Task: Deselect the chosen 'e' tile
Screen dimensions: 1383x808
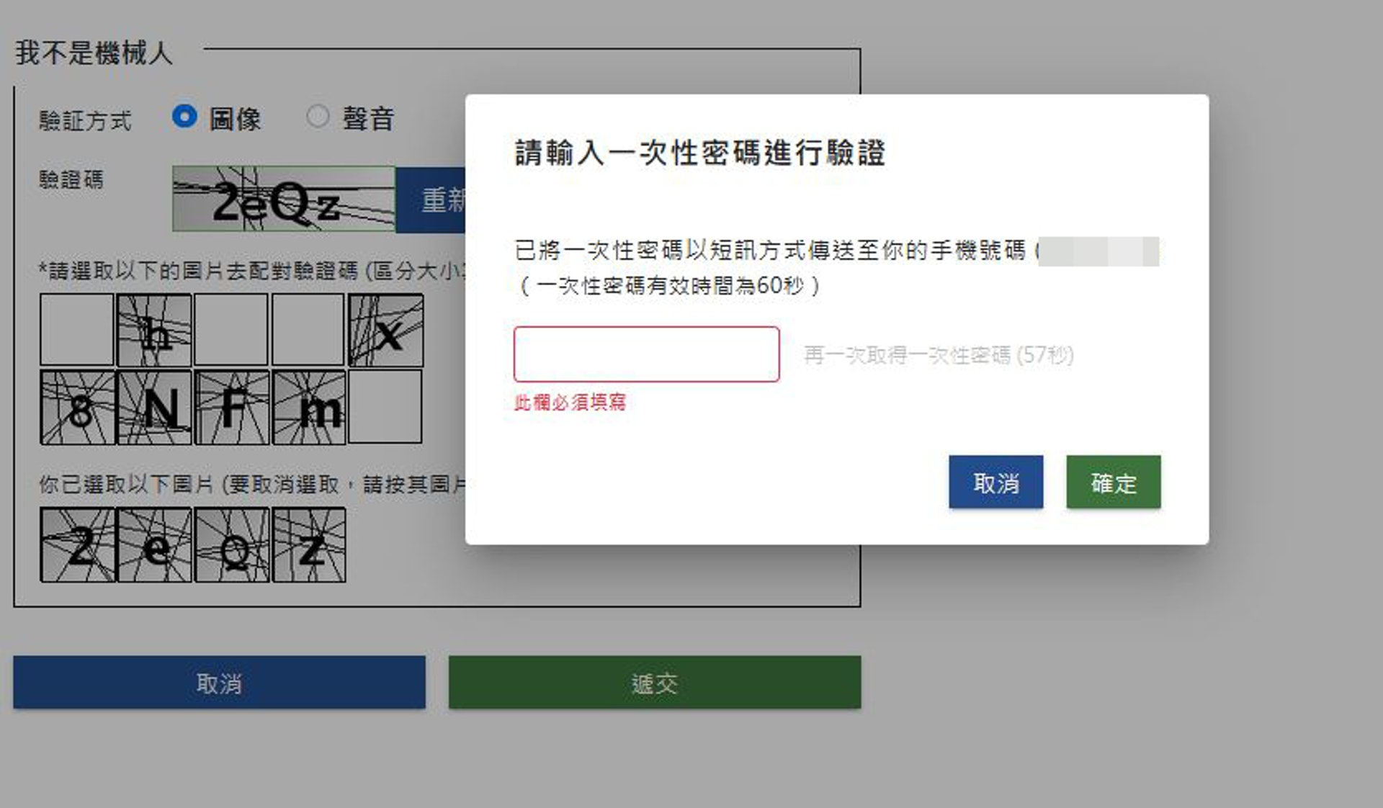Action: click(x=154, y=544)
